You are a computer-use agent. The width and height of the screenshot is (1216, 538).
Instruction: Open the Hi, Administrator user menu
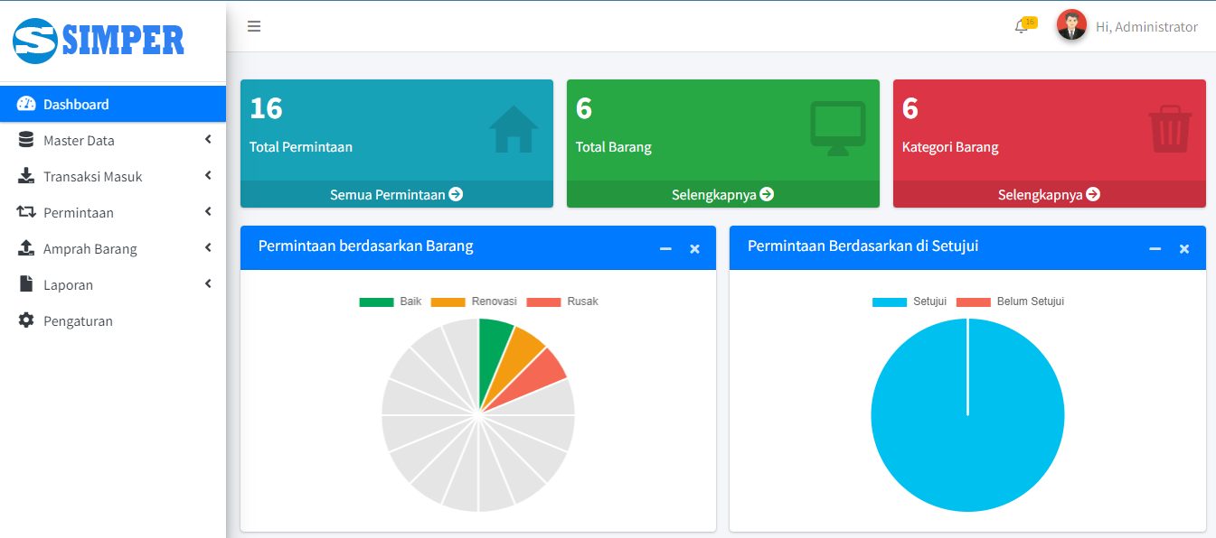tap(1146, 27)
